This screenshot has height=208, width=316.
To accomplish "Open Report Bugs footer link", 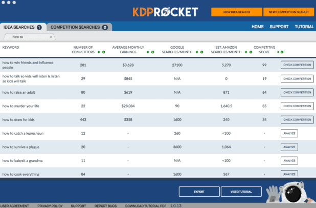I will point(105,206).
